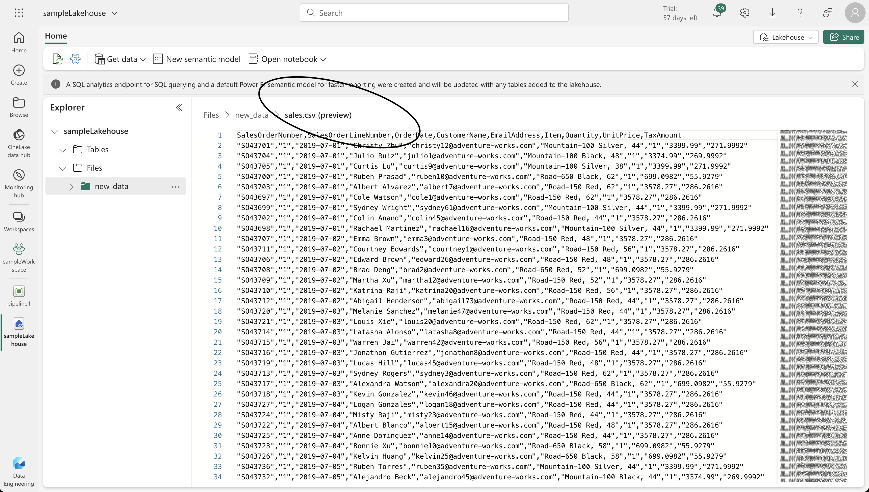
Task: Select the Home tab
Action: click(56, 36)
